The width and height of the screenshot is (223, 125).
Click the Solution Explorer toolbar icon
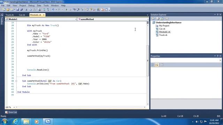(87, 10)
